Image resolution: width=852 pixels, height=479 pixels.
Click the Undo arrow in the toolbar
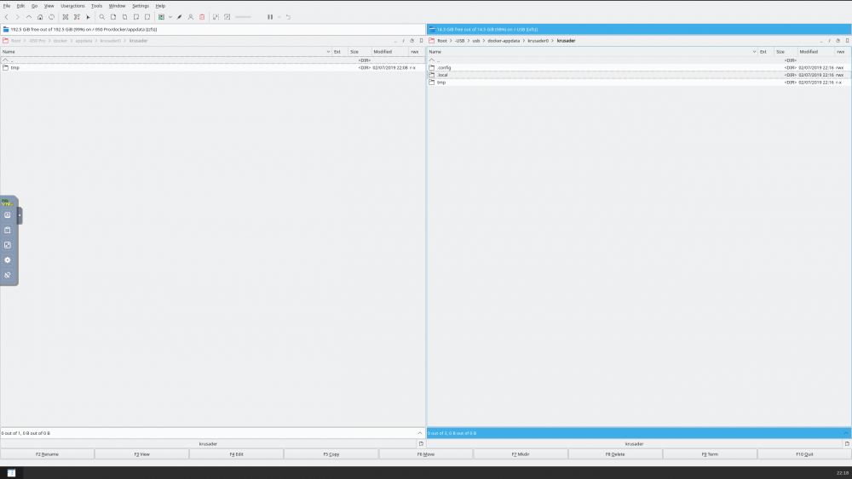tap(289, 17)
